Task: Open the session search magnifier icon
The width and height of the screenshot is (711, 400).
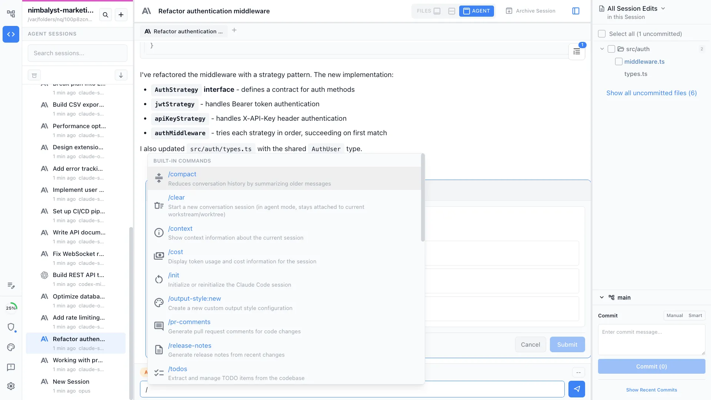Action: point(106,15)
